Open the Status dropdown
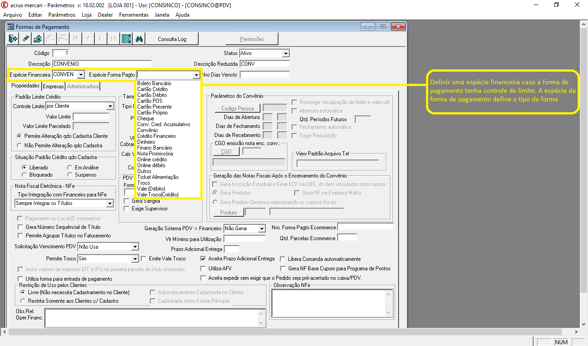This screenshot has width=588, height=346. pyautogui.click(x=285, y=54)
